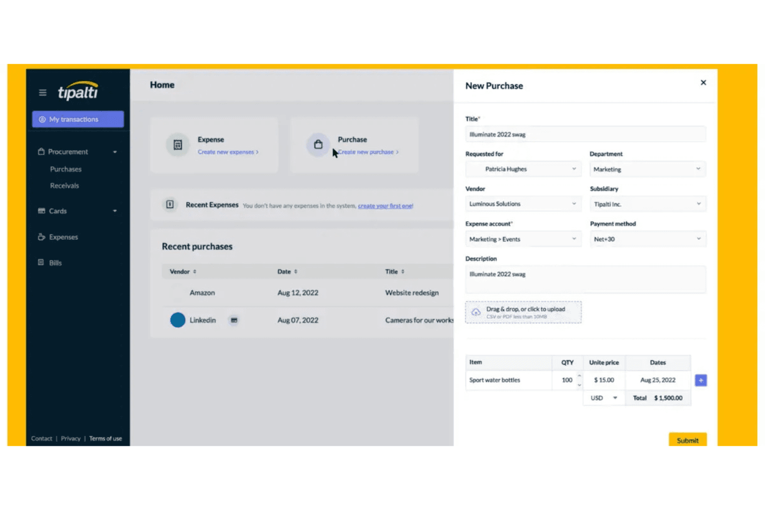
Task: Open the Department dropdown
Action: point(648,169)
